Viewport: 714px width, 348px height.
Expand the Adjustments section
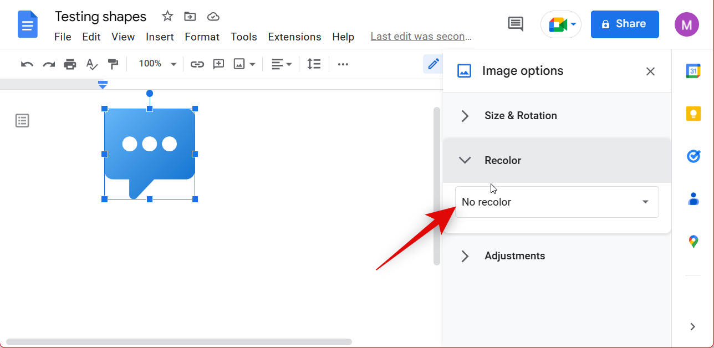[x=557, y=256]
